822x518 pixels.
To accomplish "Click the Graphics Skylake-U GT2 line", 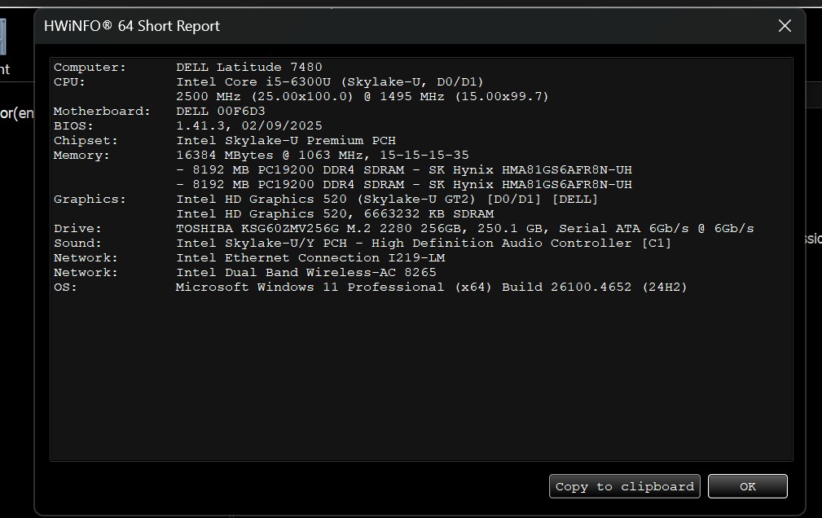I will click(x=386, y=200).
